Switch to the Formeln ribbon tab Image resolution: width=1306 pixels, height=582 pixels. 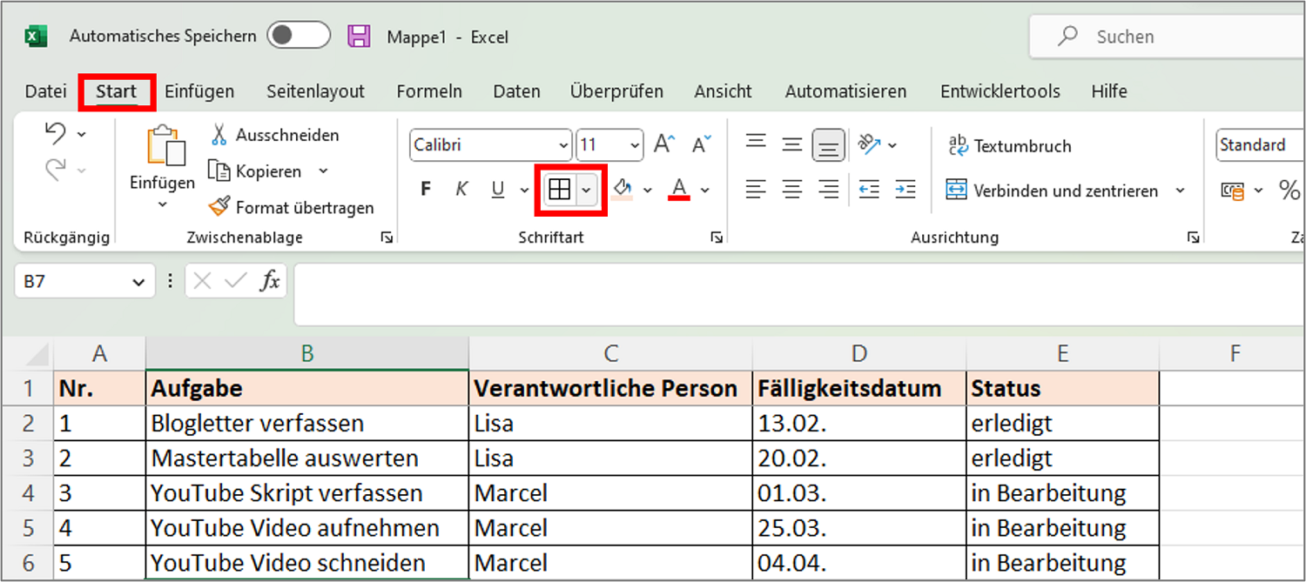click(x=429, y=91)
